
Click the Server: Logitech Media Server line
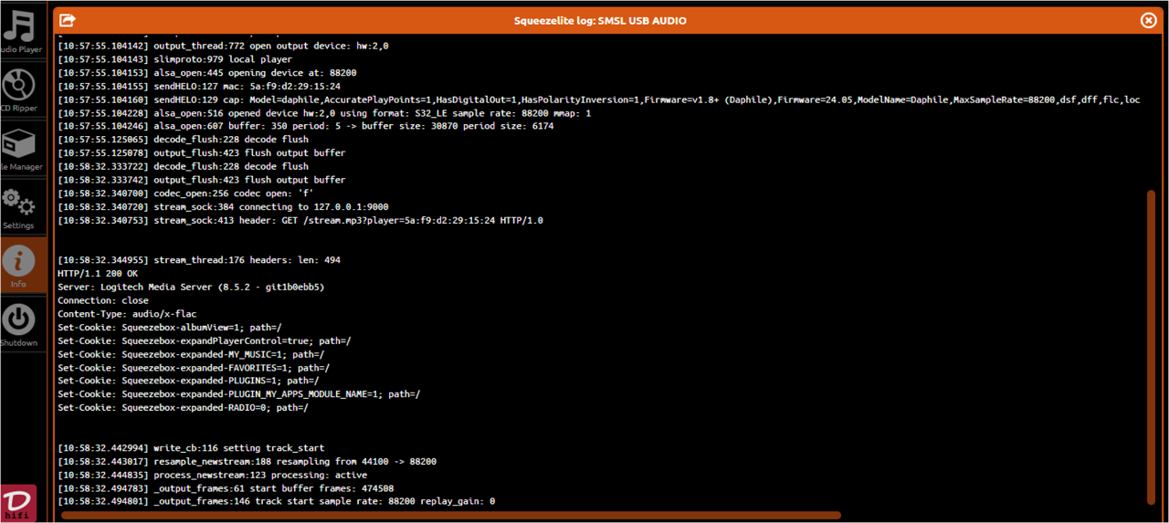point(191,288)
